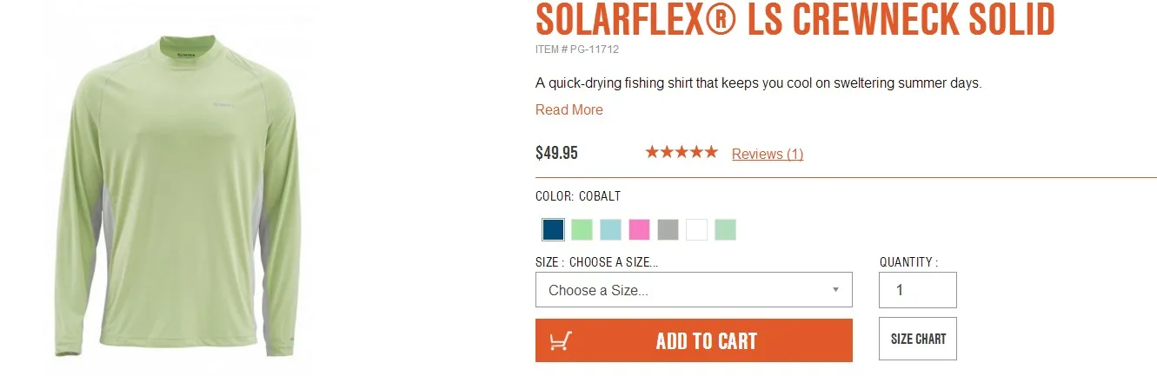Expand the Choose a Size dropdown
1157x376 pixels.
pos(694,290)
